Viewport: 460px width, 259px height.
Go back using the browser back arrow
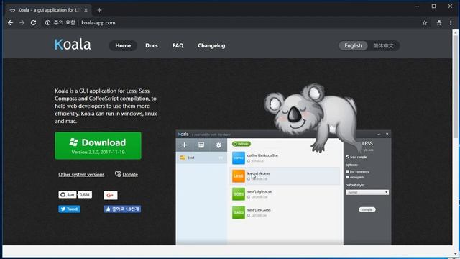(11, 22)
